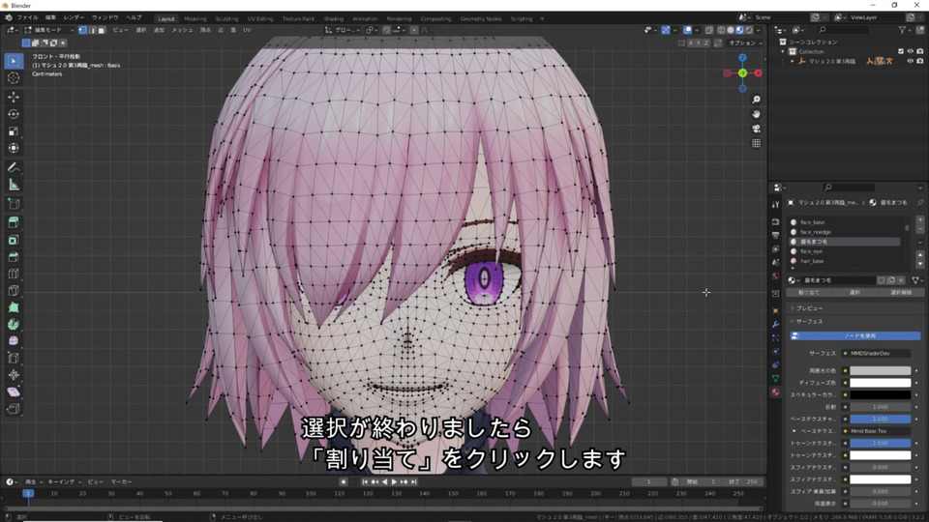Image resolution: width=929 pixels, height=522 pixels.
Task: Select the Smooth tool
Action: [14, 341]
